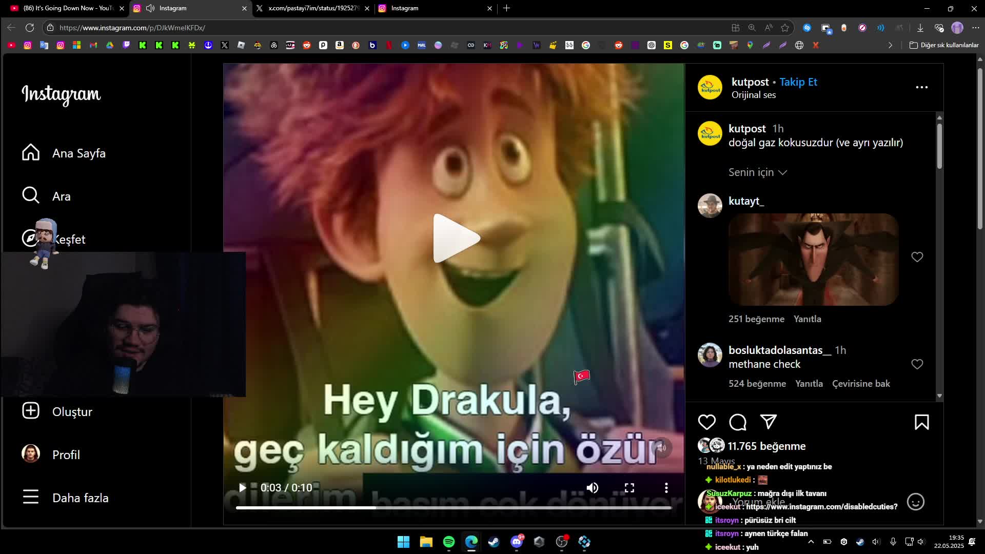
Task: Go to Ana Sayfa in Instagram sidebar
Action: click(64, 153)
